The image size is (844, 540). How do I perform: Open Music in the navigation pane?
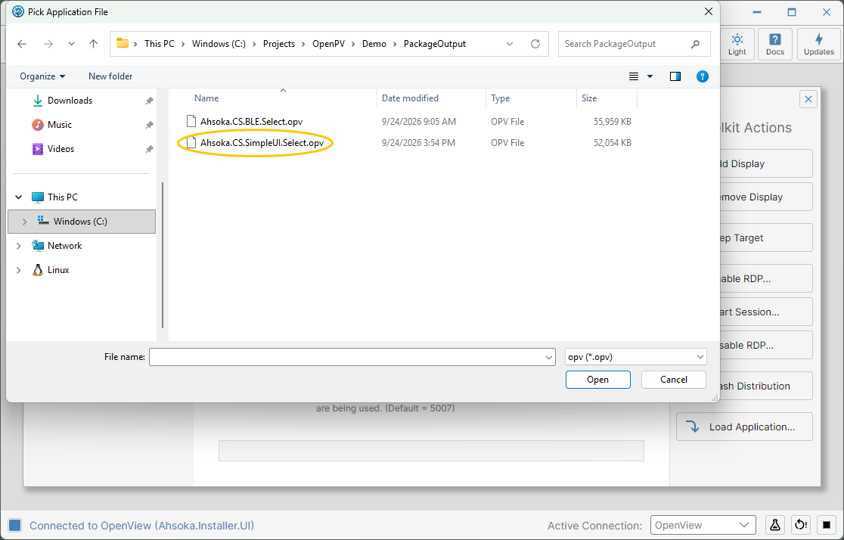(59, 125)
